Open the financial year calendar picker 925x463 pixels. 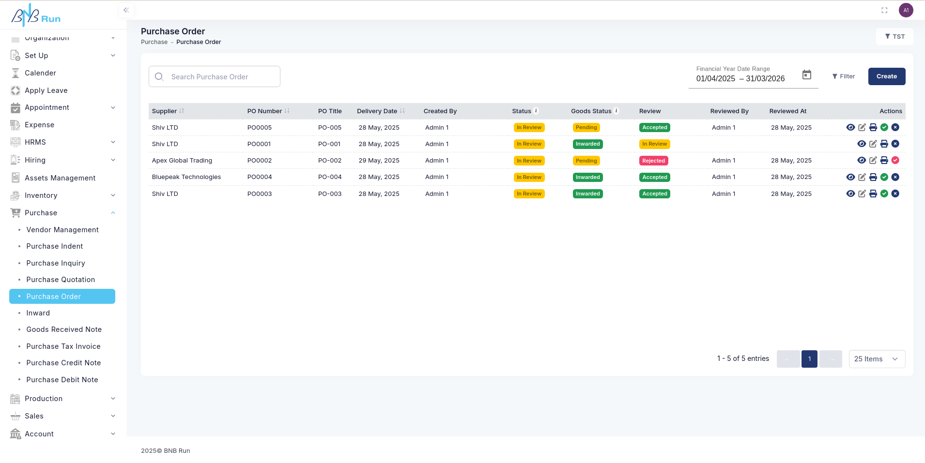click(807, 75)
